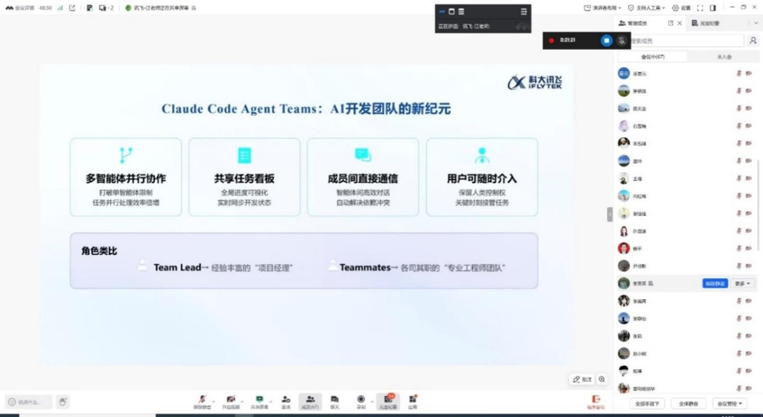This screenshot has width=763, height=417.
Task: Click the blue unmute button on the highlighted member
Action: [715, 284]
